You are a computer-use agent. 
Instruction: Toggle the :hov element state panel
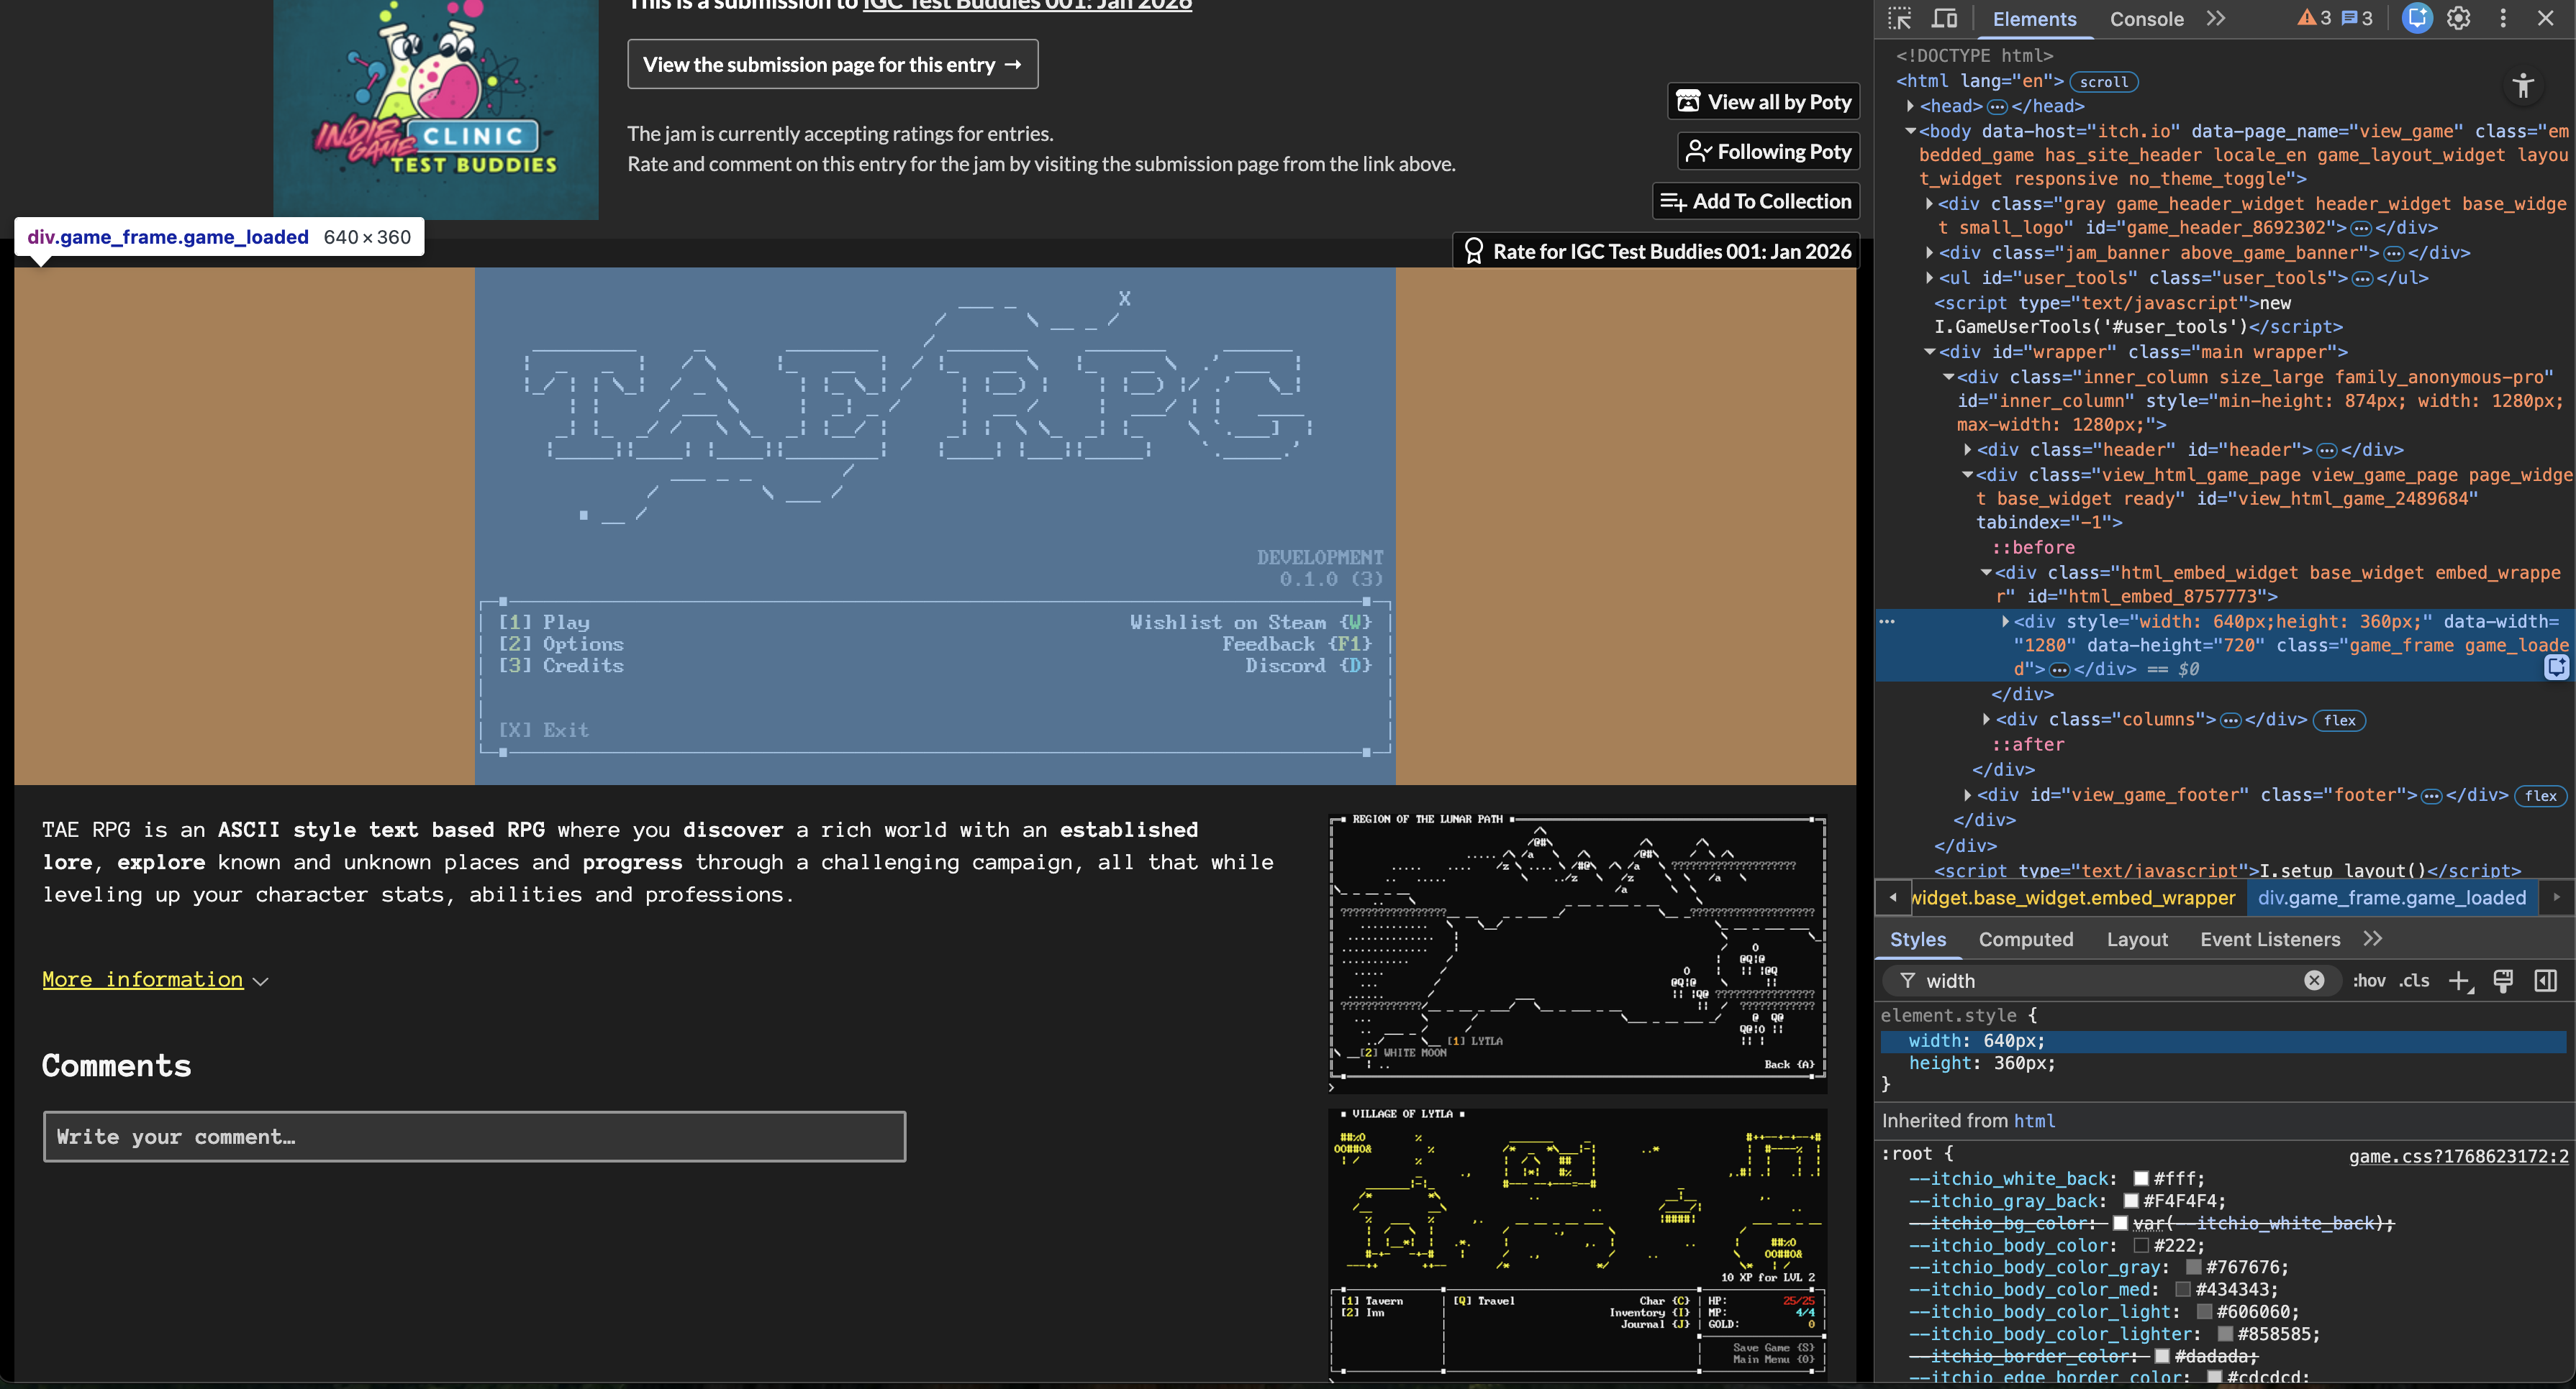(2368, 981)
